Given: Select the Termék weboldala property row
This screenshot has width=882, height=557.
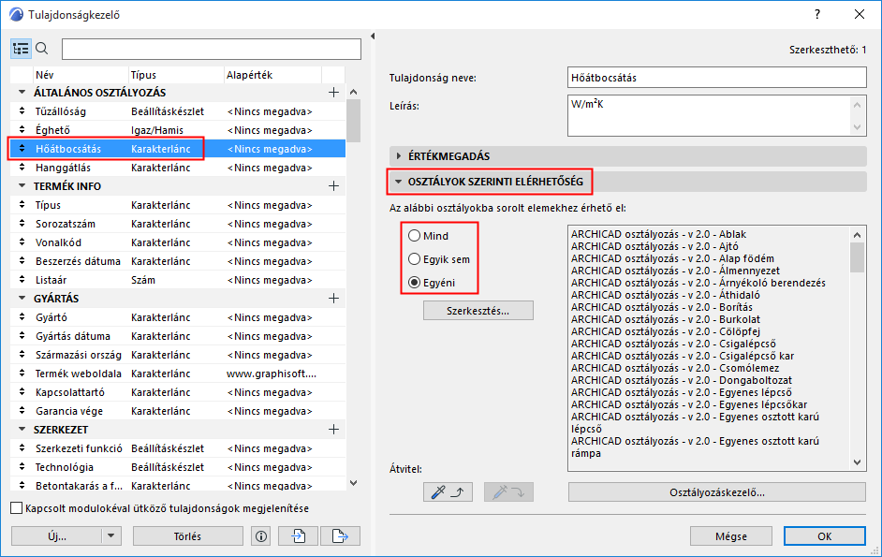Looking at the screenshot, I should 178,373.
